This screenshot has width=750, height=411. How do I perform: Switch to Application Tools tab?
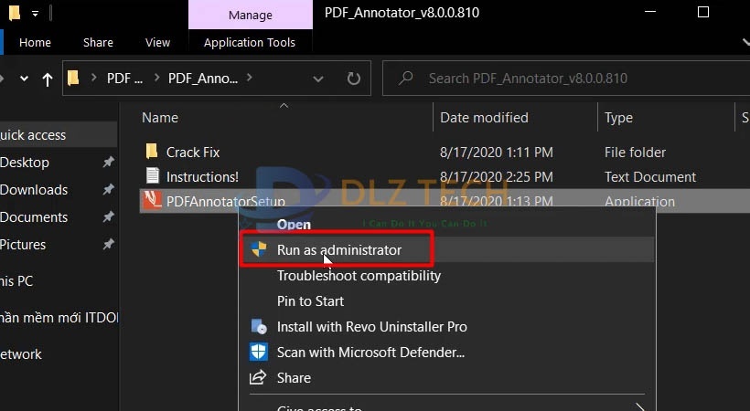click(249, 43)
